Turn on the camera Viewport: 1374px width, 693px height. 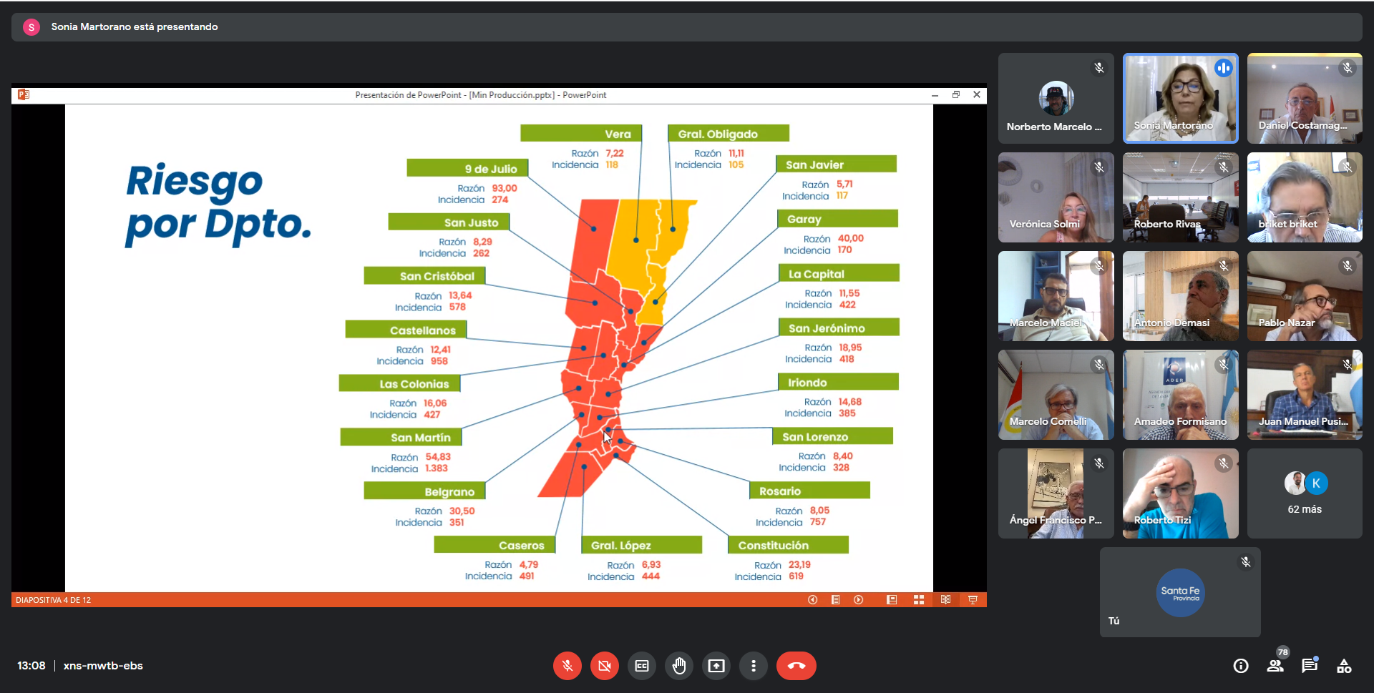point(604,666)
